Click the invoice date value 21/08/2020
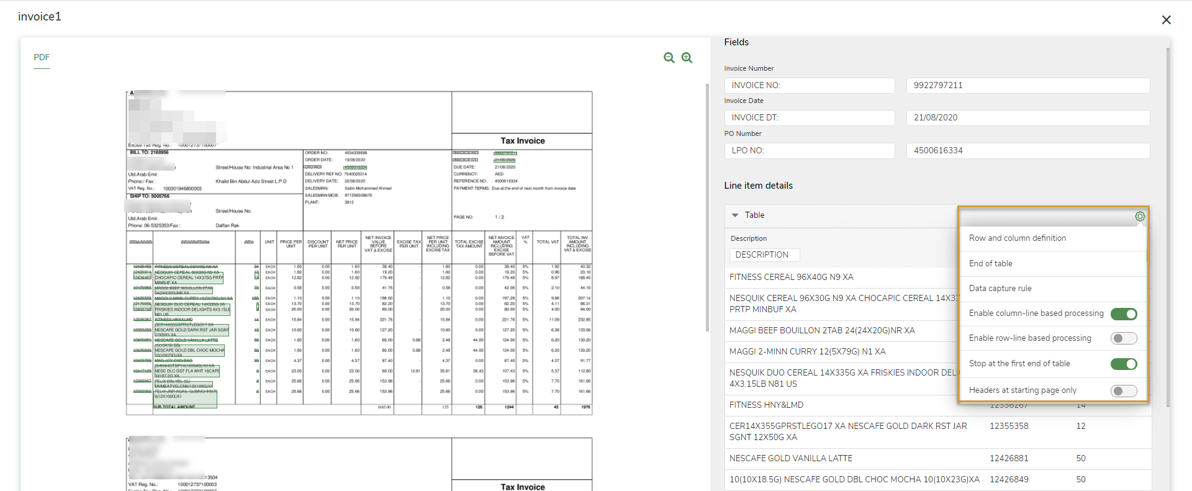Screen dimensions: 1192x491 pyautogui.click(x=1028, y=118)
